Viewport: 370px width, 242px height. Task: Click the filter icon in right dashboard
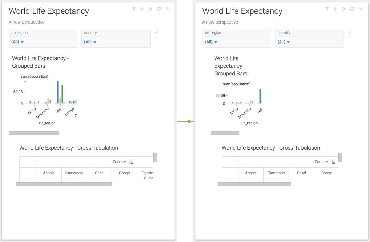point(327,9)
